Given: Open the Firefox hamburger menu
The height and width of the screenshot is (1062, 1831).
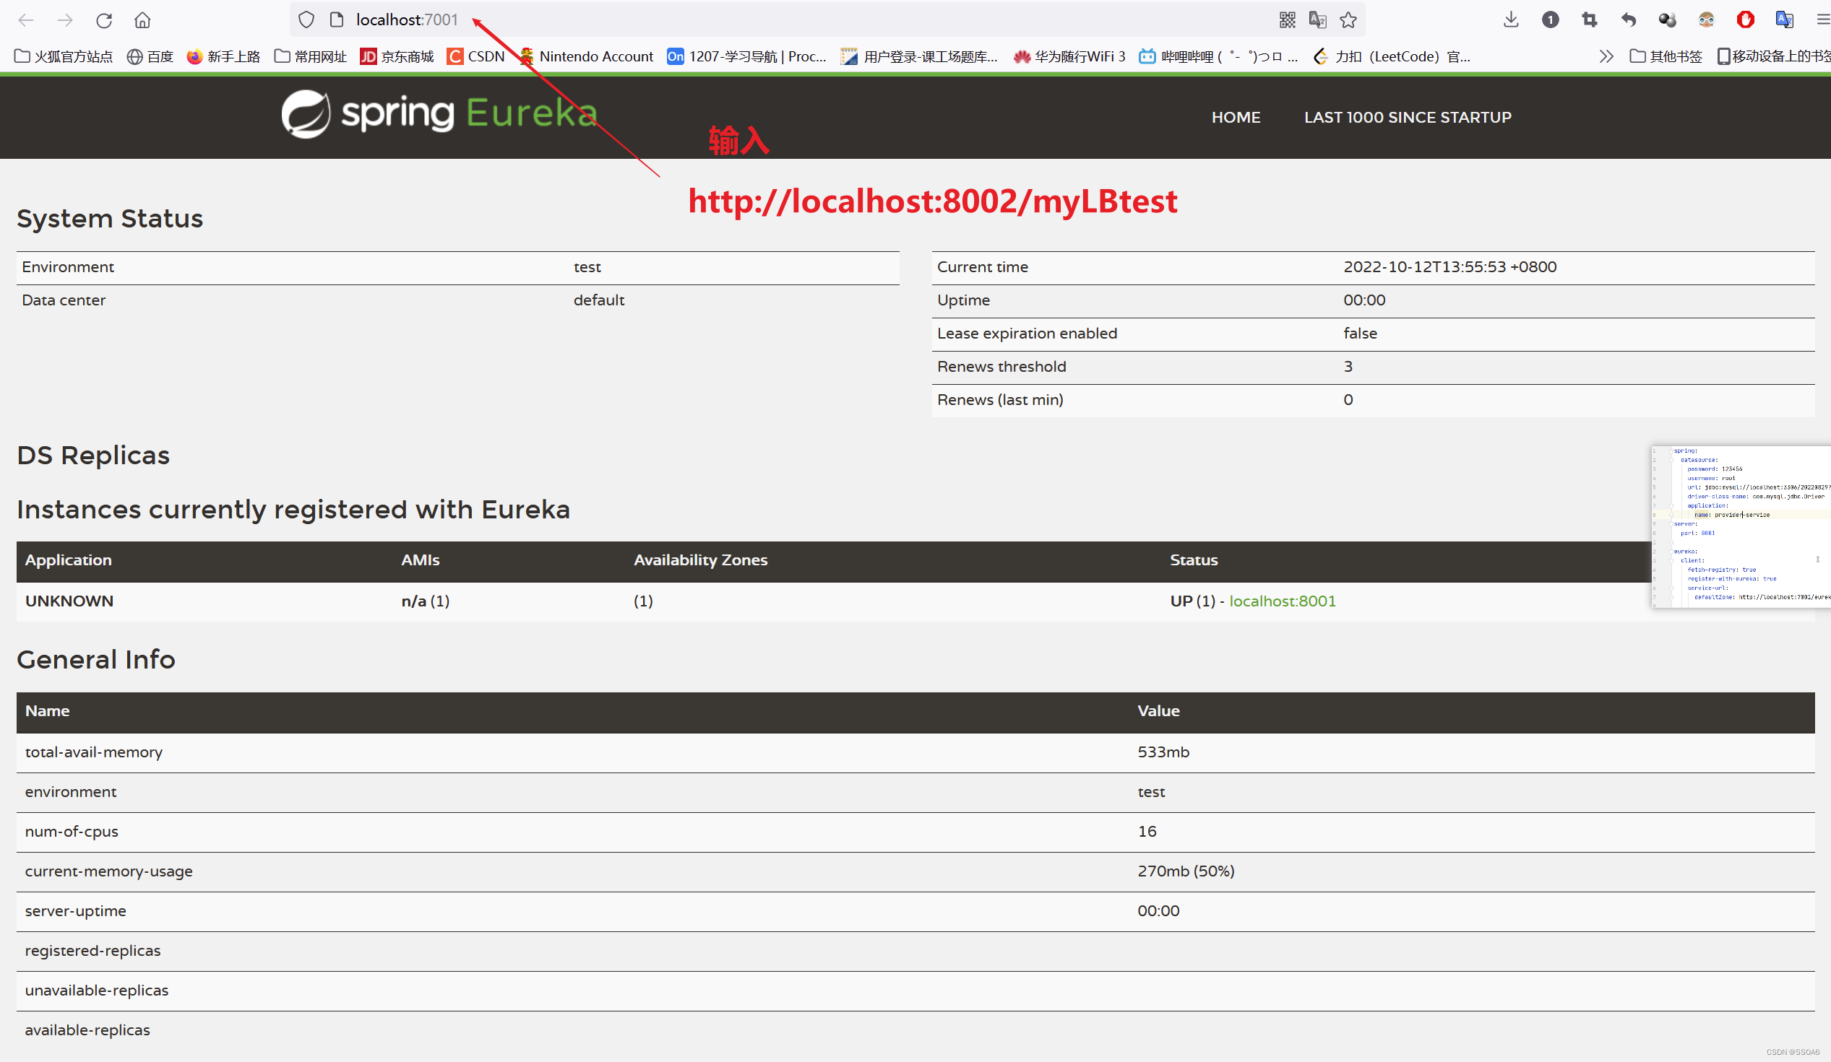Looking at the screenshot, I should pos(1822,20).
